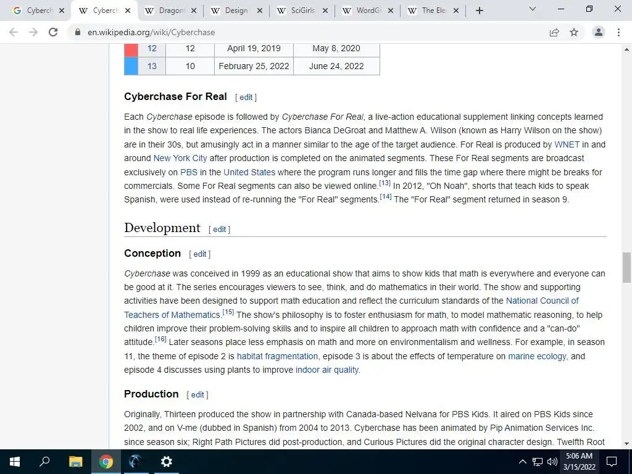Close the WordGirl tab
The height and width of the screenshot is (474, 632).
coord(391,10)
